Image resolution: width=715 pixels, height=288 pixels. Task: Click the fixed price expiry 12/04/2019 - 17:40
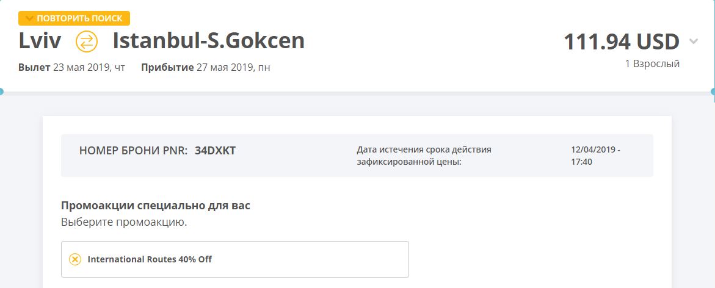(x=595, y=156)
